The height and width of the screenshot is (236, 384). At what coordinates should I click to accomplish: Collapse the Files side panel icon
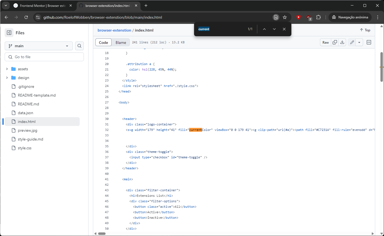(9, 33)
